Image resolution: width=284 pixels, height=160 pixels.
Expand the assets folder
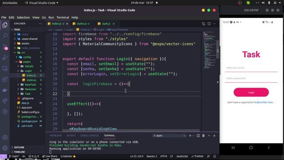(15, 44)
